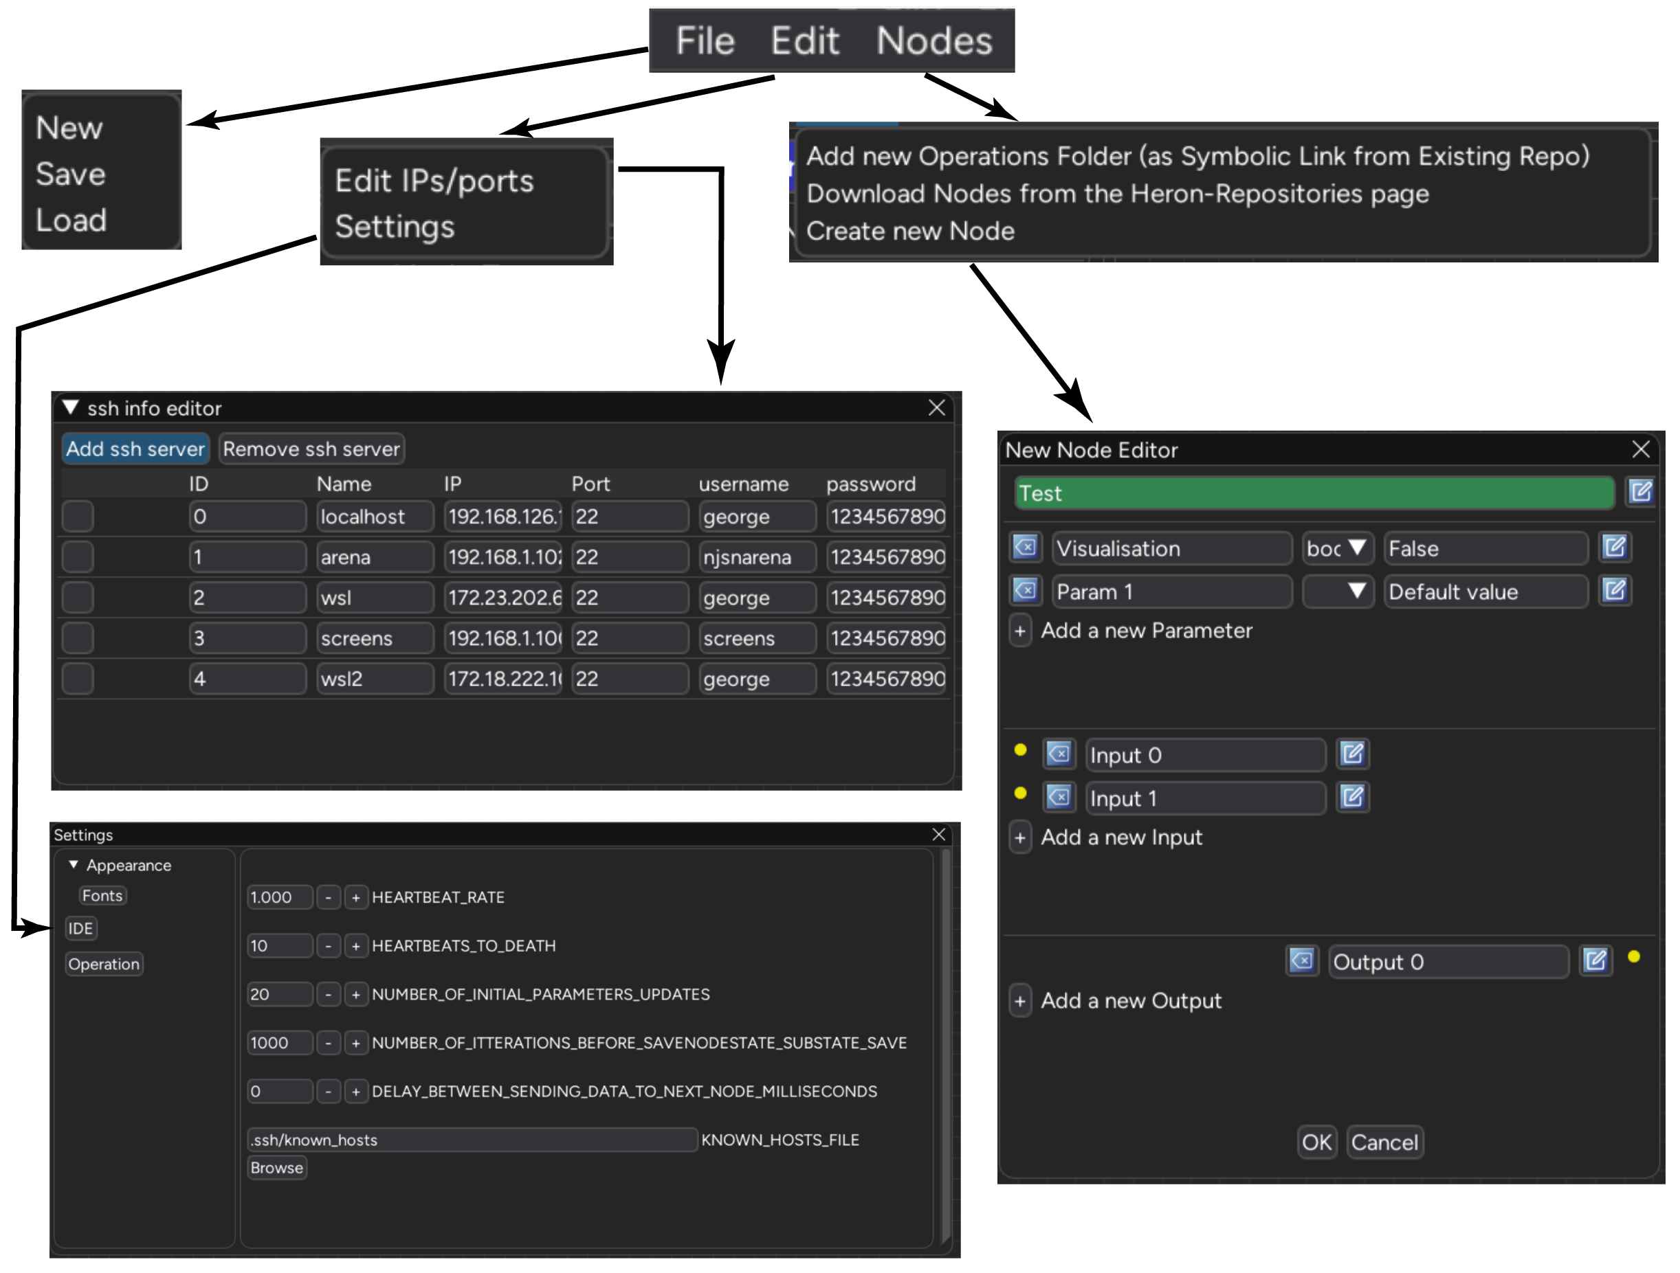Choose Add new Operations Folder entry
The image size is (1680, 1273).
(x=1197, y=156)
